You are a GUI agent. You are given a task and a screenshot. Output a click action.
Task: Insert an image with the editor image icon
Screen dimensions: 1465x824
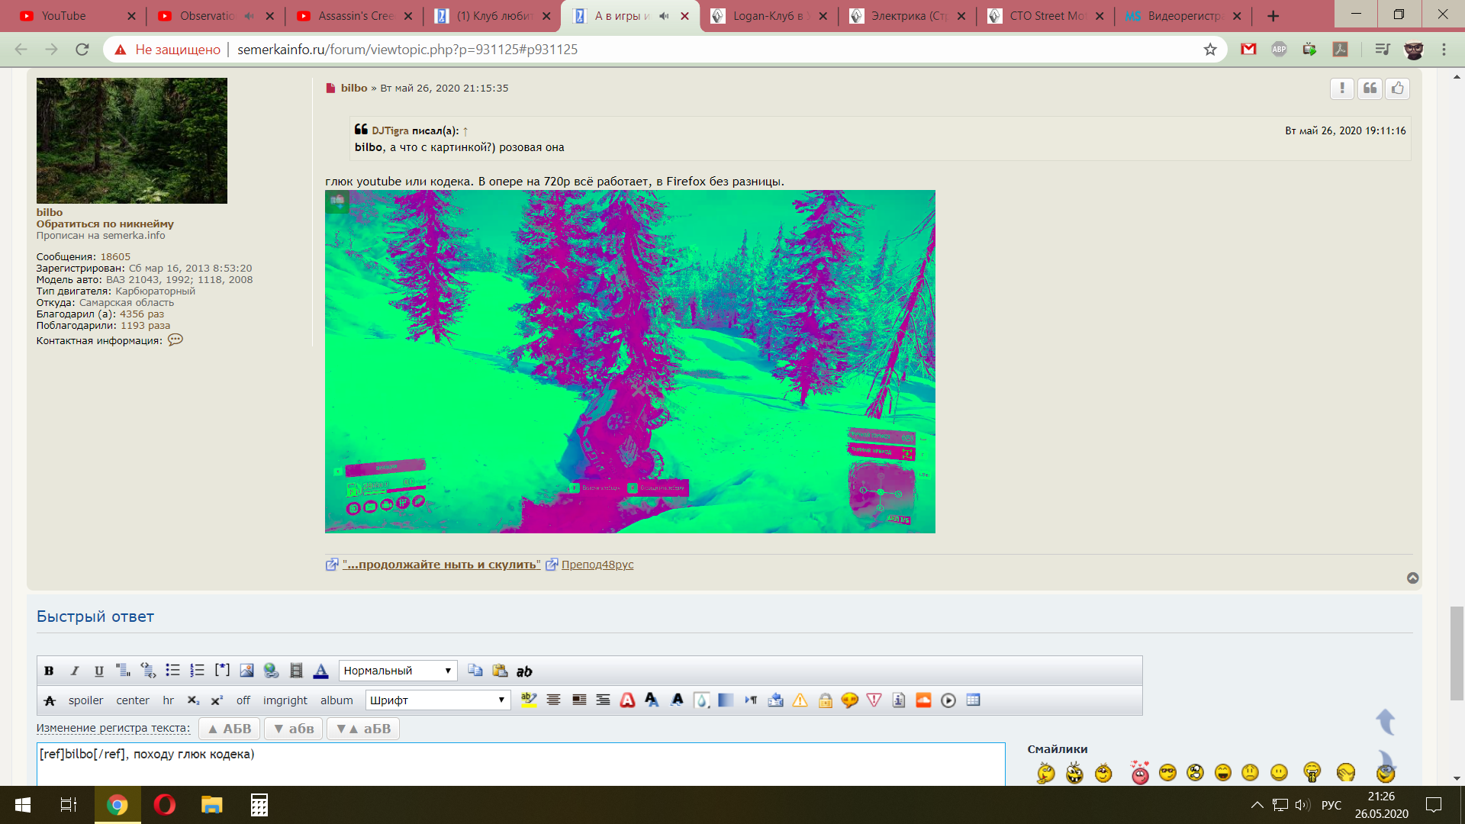pos(246,671)
